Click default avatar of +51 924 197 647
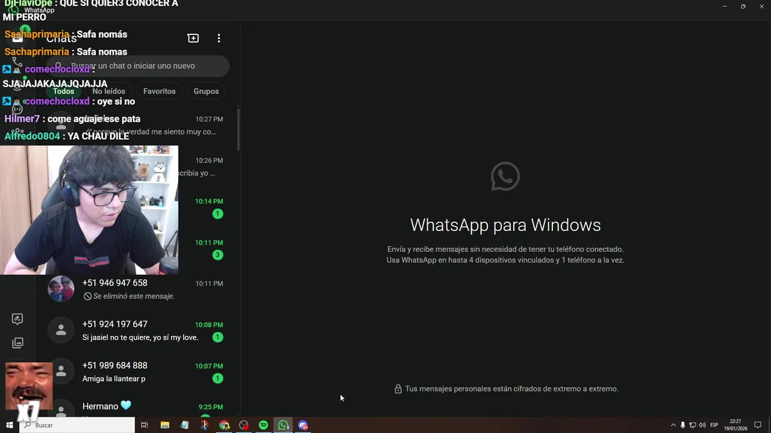 tap(61, 330)
